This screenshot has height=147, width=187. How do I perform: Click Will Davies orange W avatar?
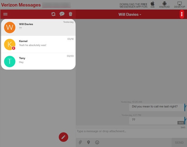(10, 27)
